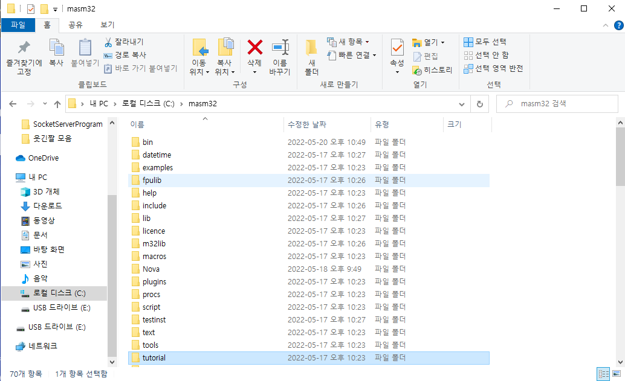The height and width of the screenshot is (381, 625).
Task: Click 경로 복사 (Copy path)
Action: coord(125,56)
